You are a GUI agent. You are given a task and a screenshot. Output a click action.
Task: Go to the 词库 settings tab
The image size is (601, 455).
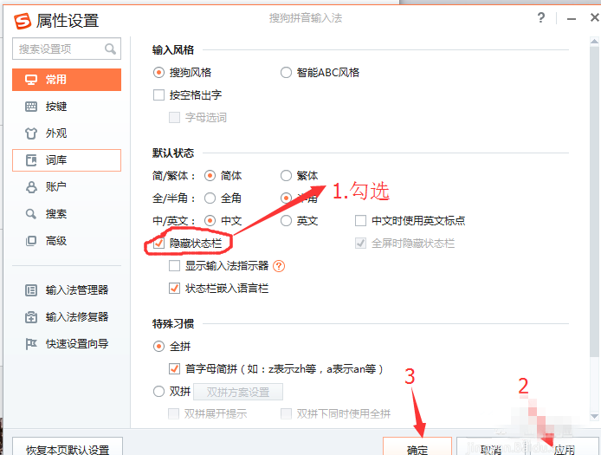point(67,160)
